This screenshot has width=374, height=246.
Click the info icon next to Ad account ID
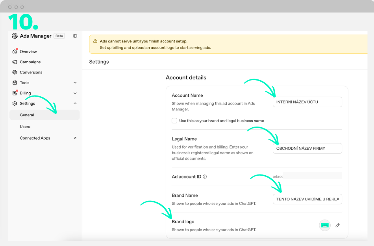pos(205,176)
